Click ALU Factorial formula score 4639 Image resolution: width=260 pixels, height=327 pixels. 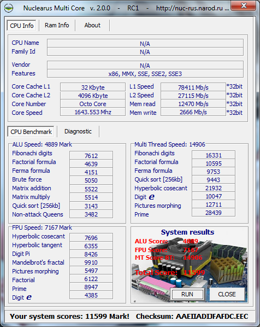pos(91,164)
